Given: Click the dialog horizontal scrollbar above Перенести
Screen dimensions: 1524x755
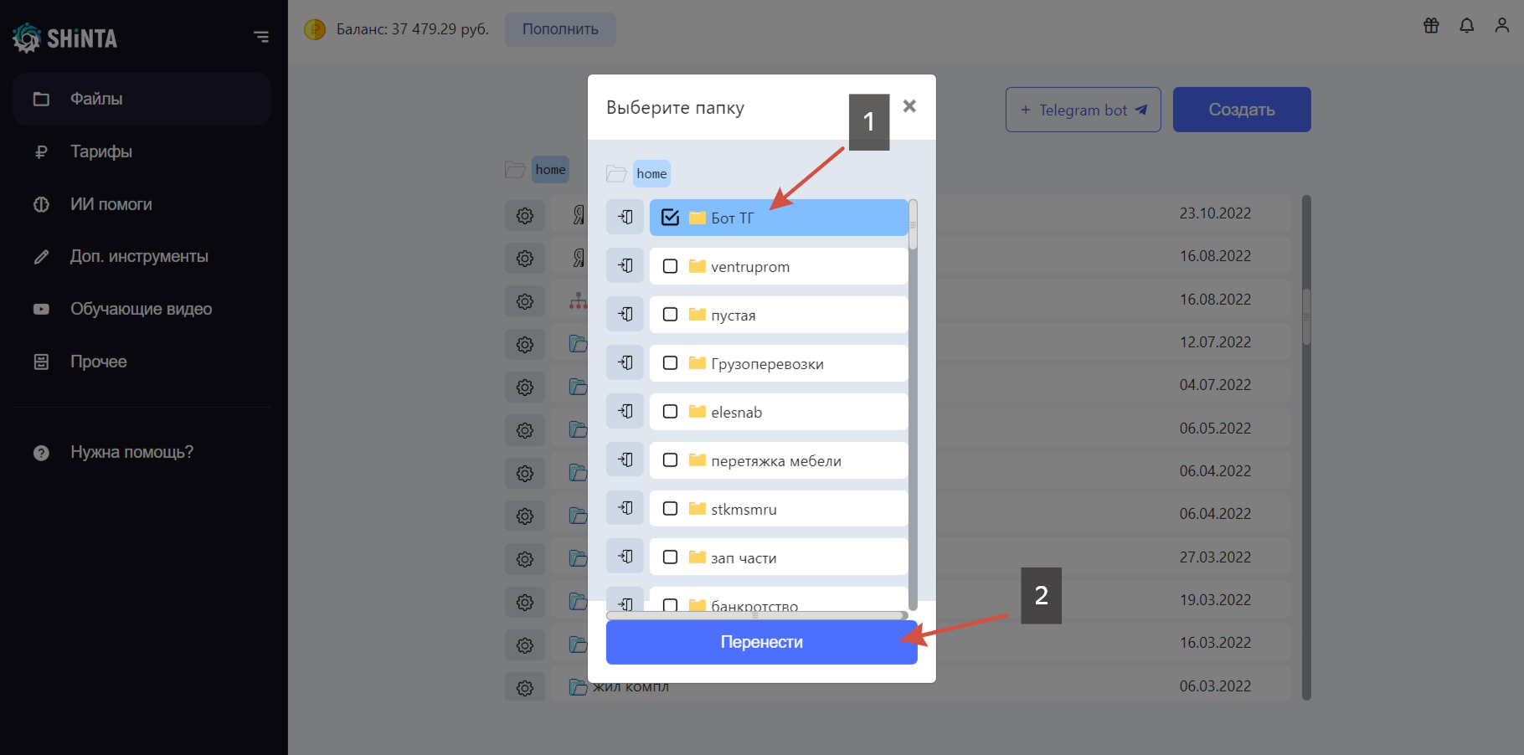Looking at the screenshot, I should [757, 615].
